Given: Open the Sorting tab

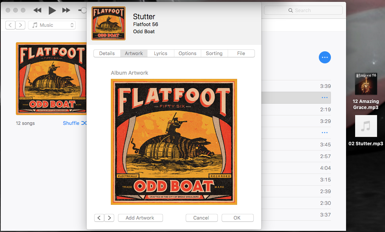Looking at the screenshot, I should pos(214,54).
